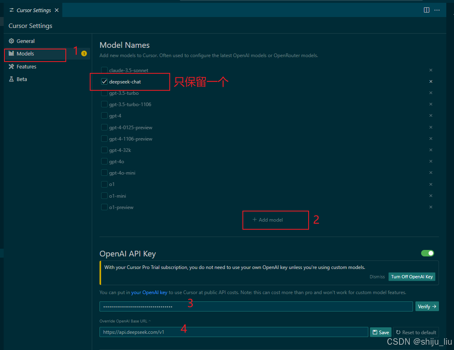454x350 pixels.
Task: Open the General settings section
Action: point(26,41)
